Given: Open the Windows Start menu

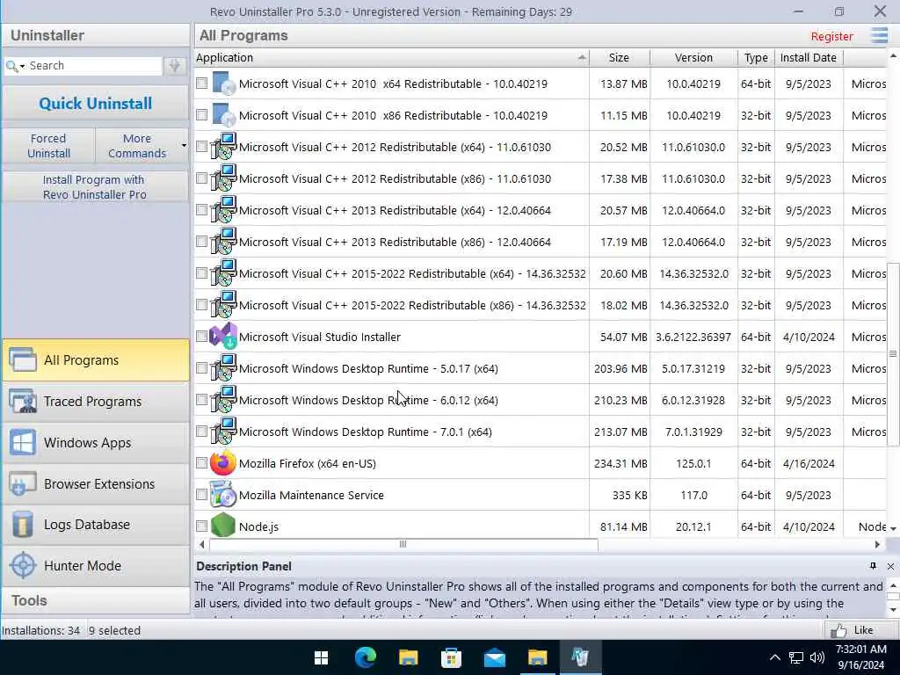Looking at the screenshot, I should (322, 657).
